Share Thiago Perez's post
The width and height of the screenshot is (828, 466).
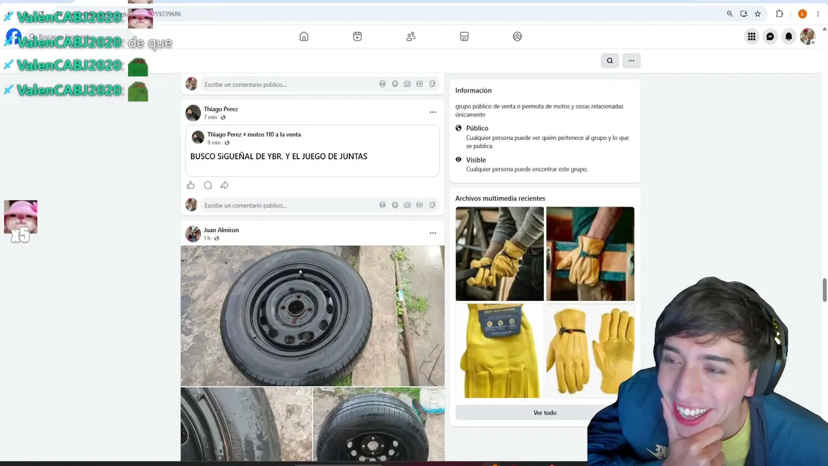pyautogui.click(x=224, y=185)
